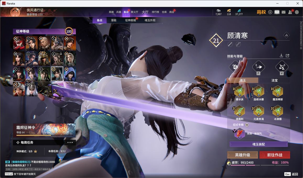Screen dimensions: 303x178
Task: Open the 仓库 warehouse tab
Action: tap(164, 12)
